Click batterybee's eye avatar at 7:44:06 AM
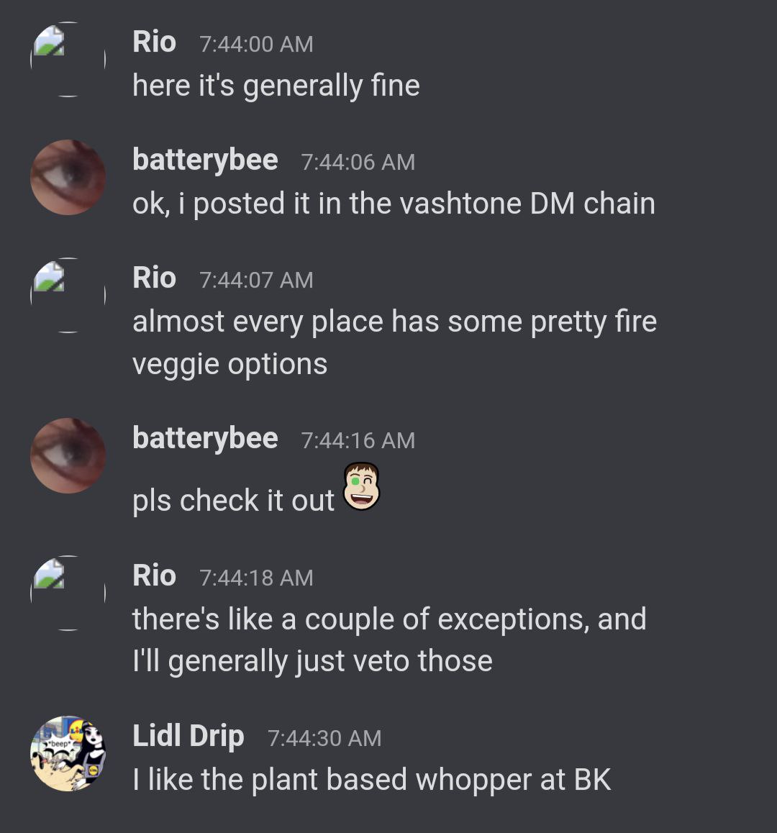Image resolution: width=777 pixels, height=833 pixels. [68, 177]
